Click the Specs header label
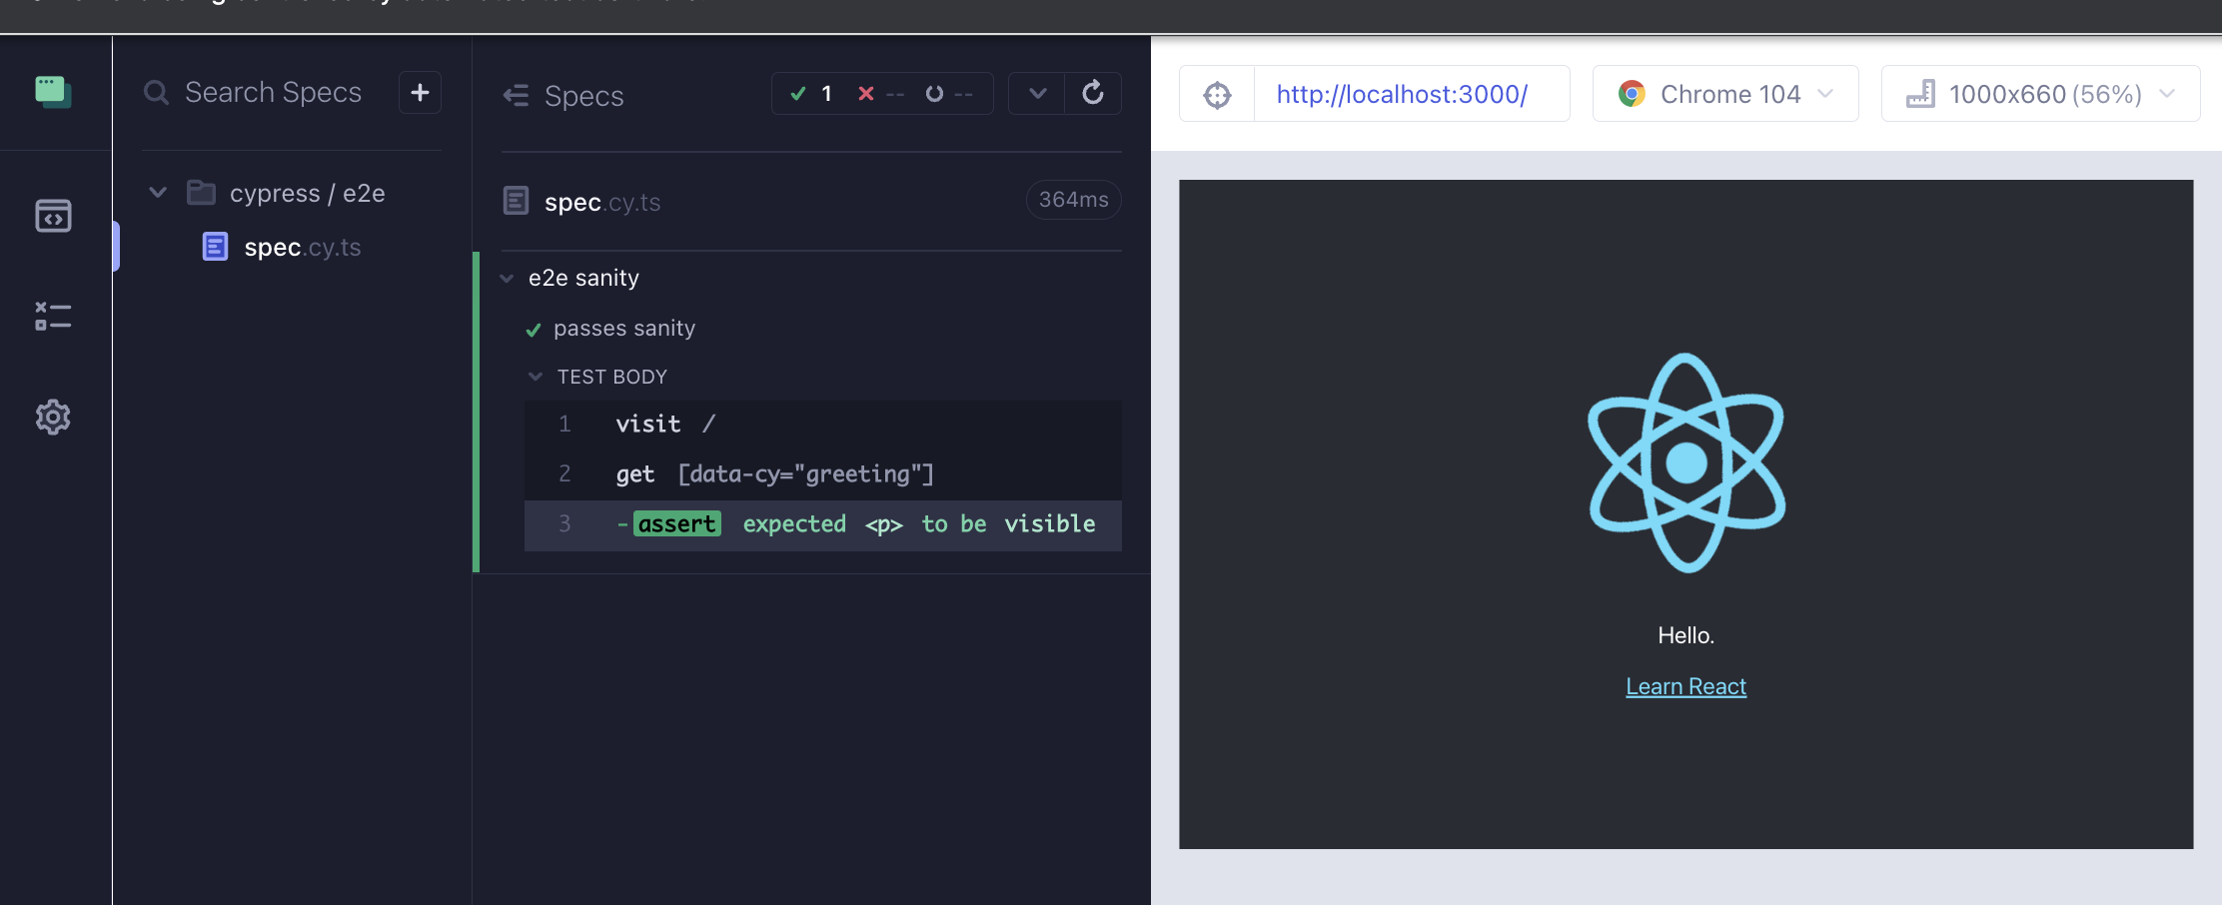The height and width of the screenshot is (905, 2222). (583, 96)
